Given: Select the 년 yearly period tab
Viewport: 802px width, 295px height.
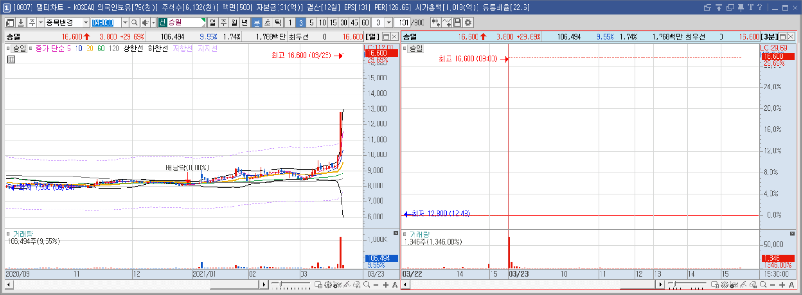Looking at the screenshot, I should 245,22.
